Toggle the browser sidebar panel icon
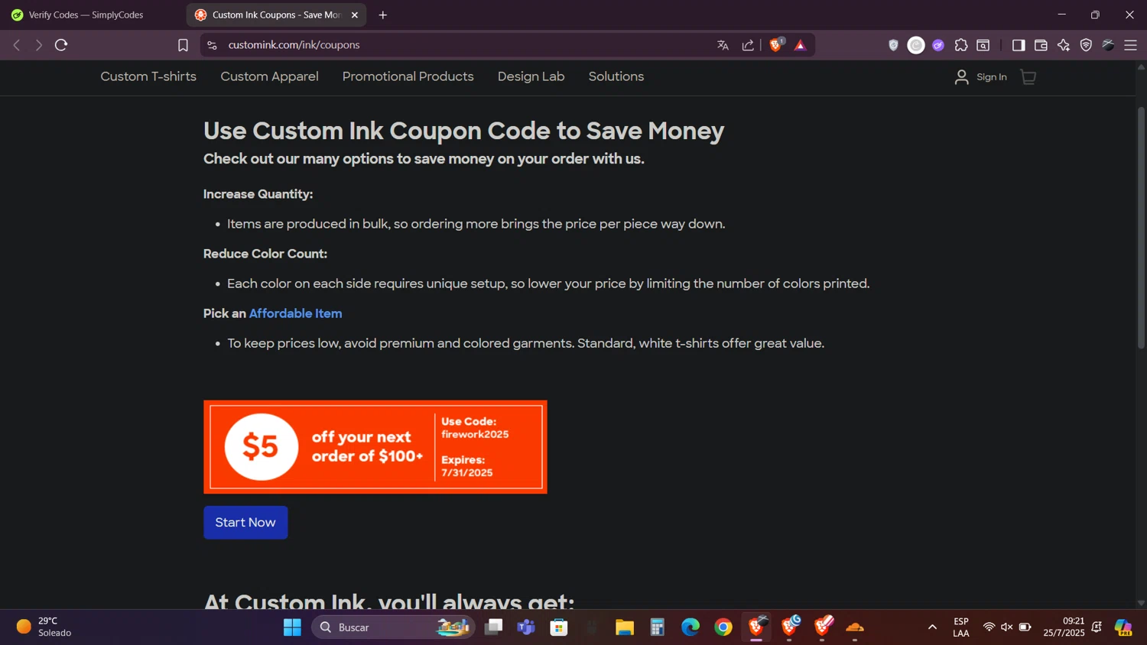Screen dimensions: 1147x645 pos(1018,46)
